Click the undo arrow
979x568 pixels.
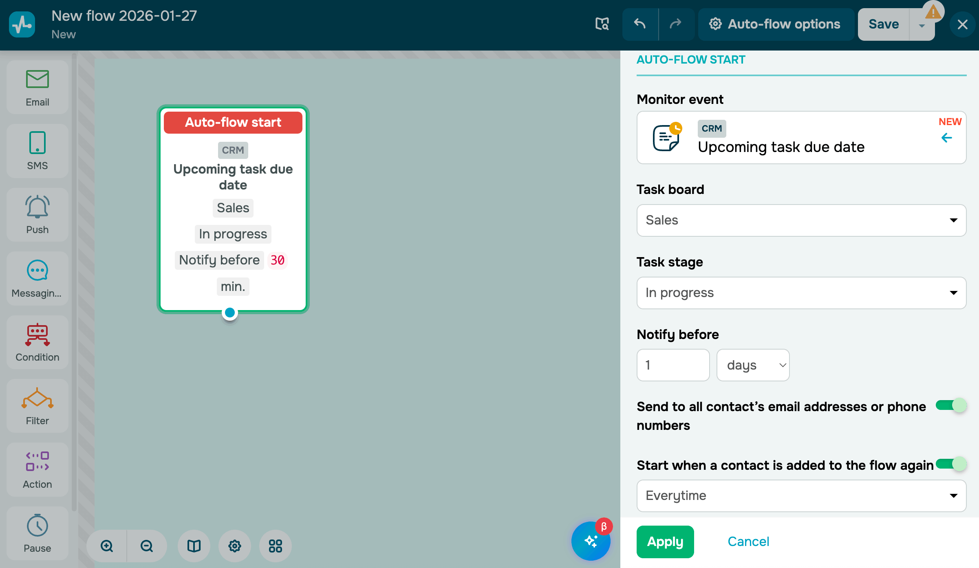point(640,24)
